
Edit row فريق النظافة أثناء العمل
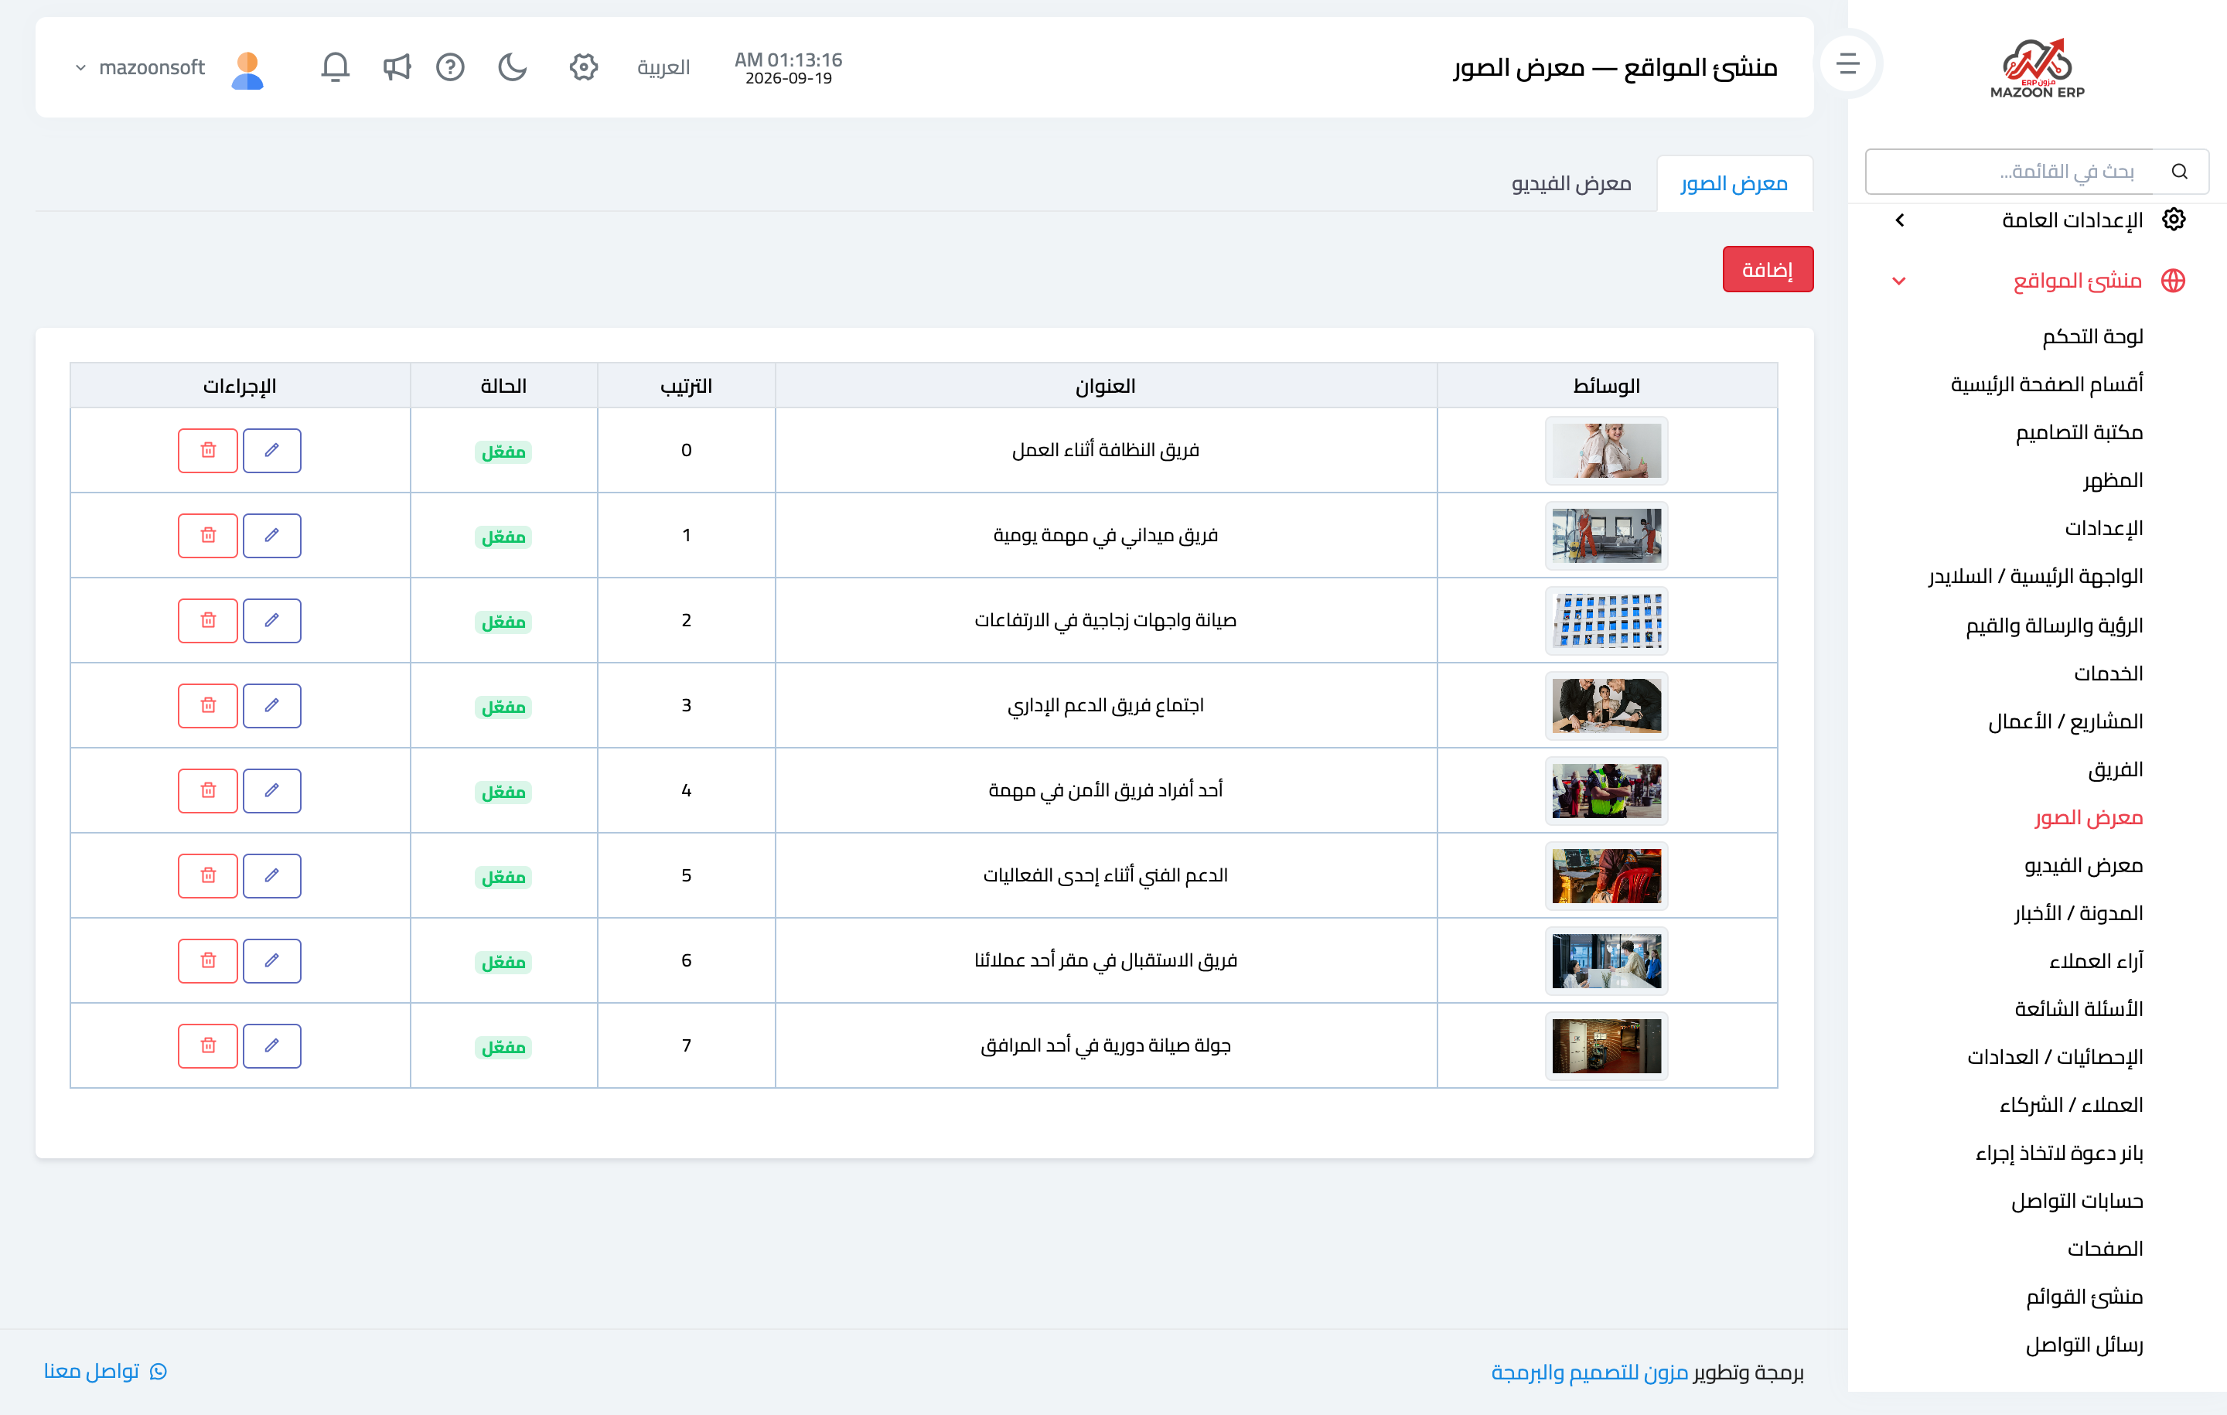[x=272, y=450]
